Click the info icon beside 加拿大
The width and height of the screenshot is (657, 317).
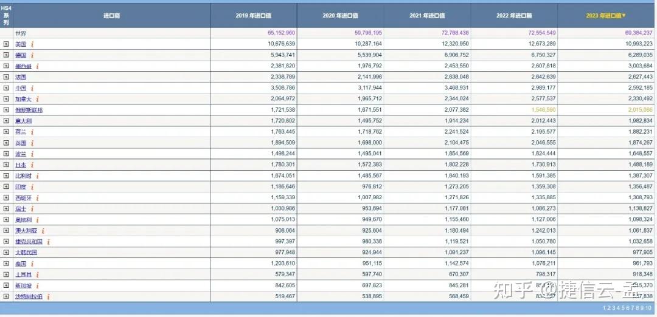[37, 99]
